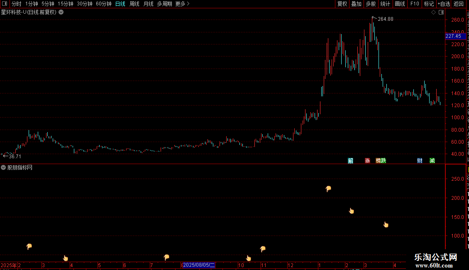This screenshot has width=469, height=270.
Task: Select the 日线 daily tab
Action: pos(120,4)
